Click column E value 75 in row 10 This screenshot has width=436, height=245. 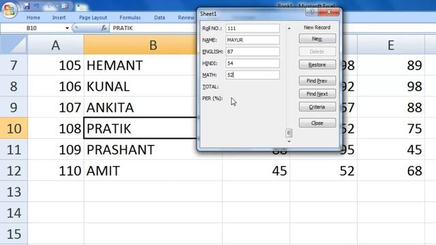pos(391,129)
